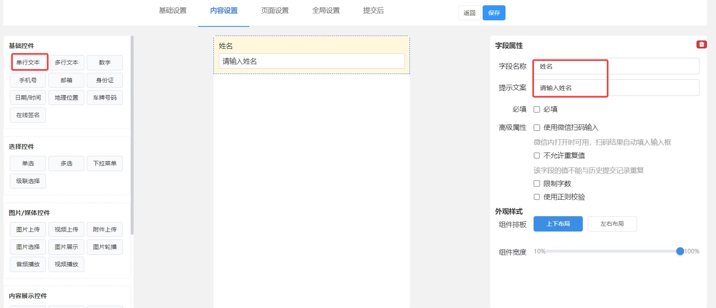Select the left-right layout option

pyautogui.click(x=612, y=224)
